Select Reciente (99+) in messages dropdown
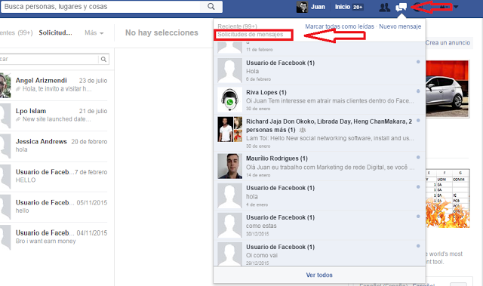Screen dimensions: 483x286 click(237, 26)
